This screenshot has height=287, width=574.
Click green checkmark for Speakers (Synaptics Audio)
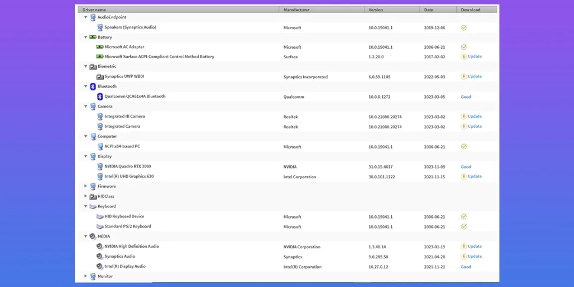point(464,27)
